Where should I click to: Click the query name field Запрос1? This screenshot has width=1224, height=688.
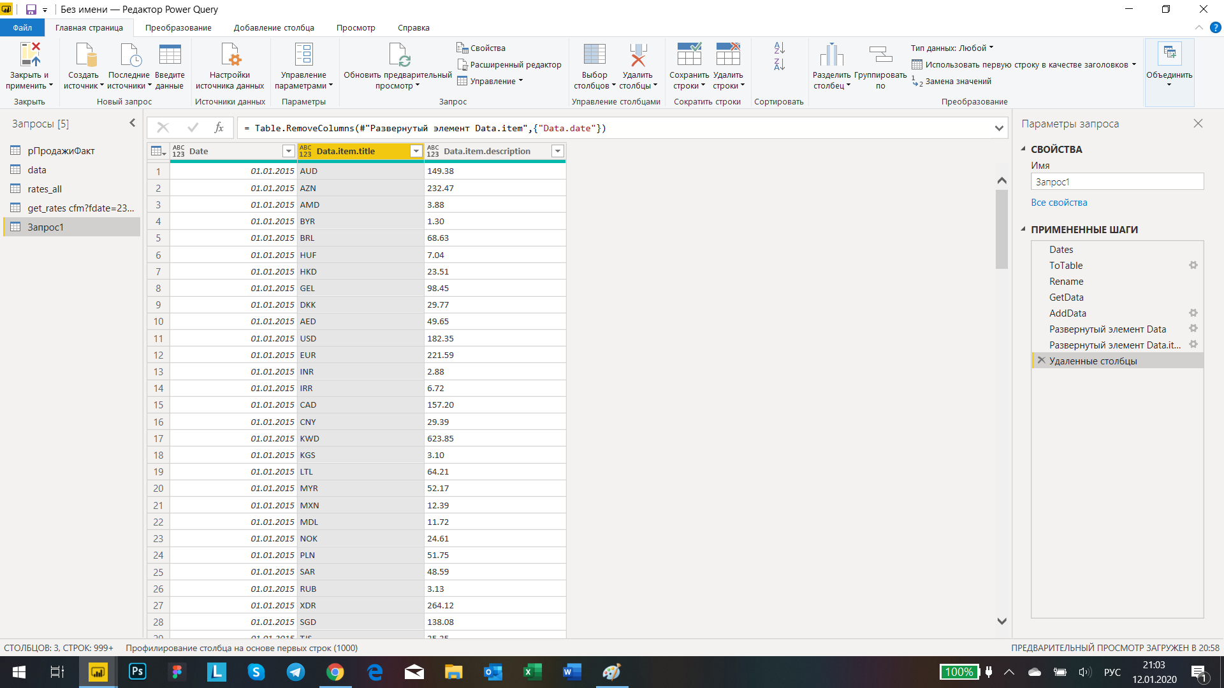pos(1117,182)
